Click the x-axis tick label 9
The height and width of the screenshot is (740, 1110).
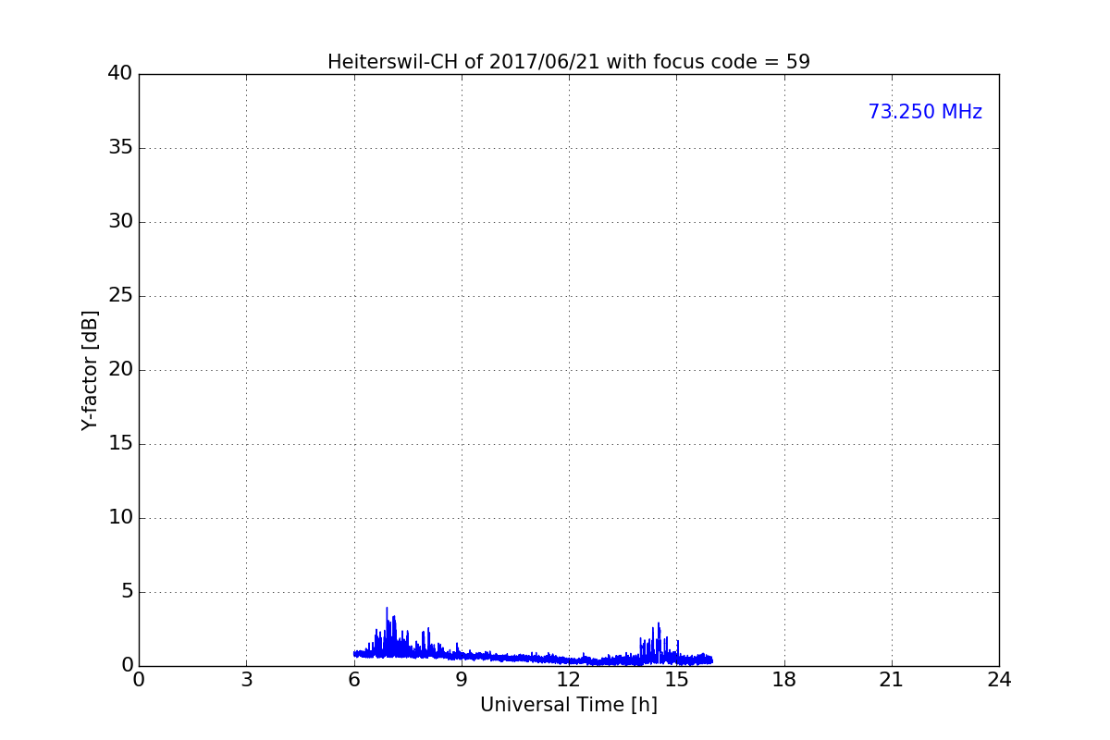tap(462, 680)
